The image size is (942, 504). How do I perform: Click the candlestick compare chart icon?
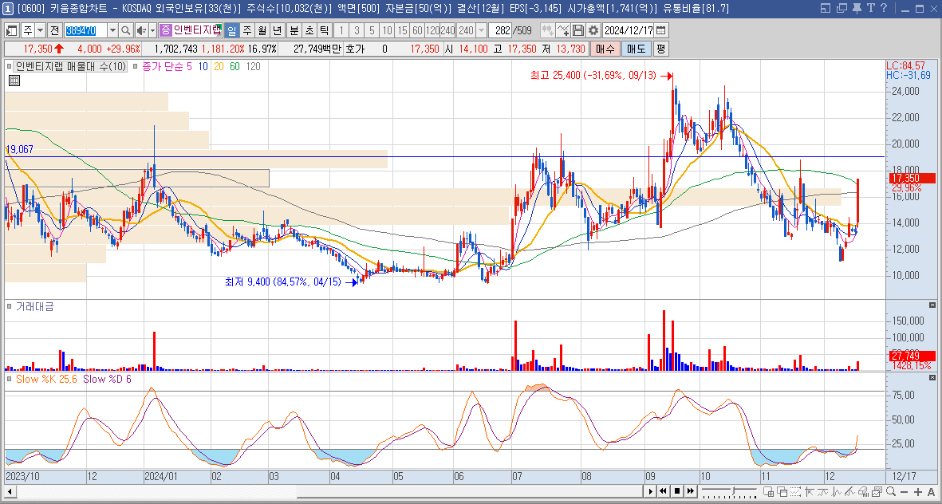[x=547, y=30]
